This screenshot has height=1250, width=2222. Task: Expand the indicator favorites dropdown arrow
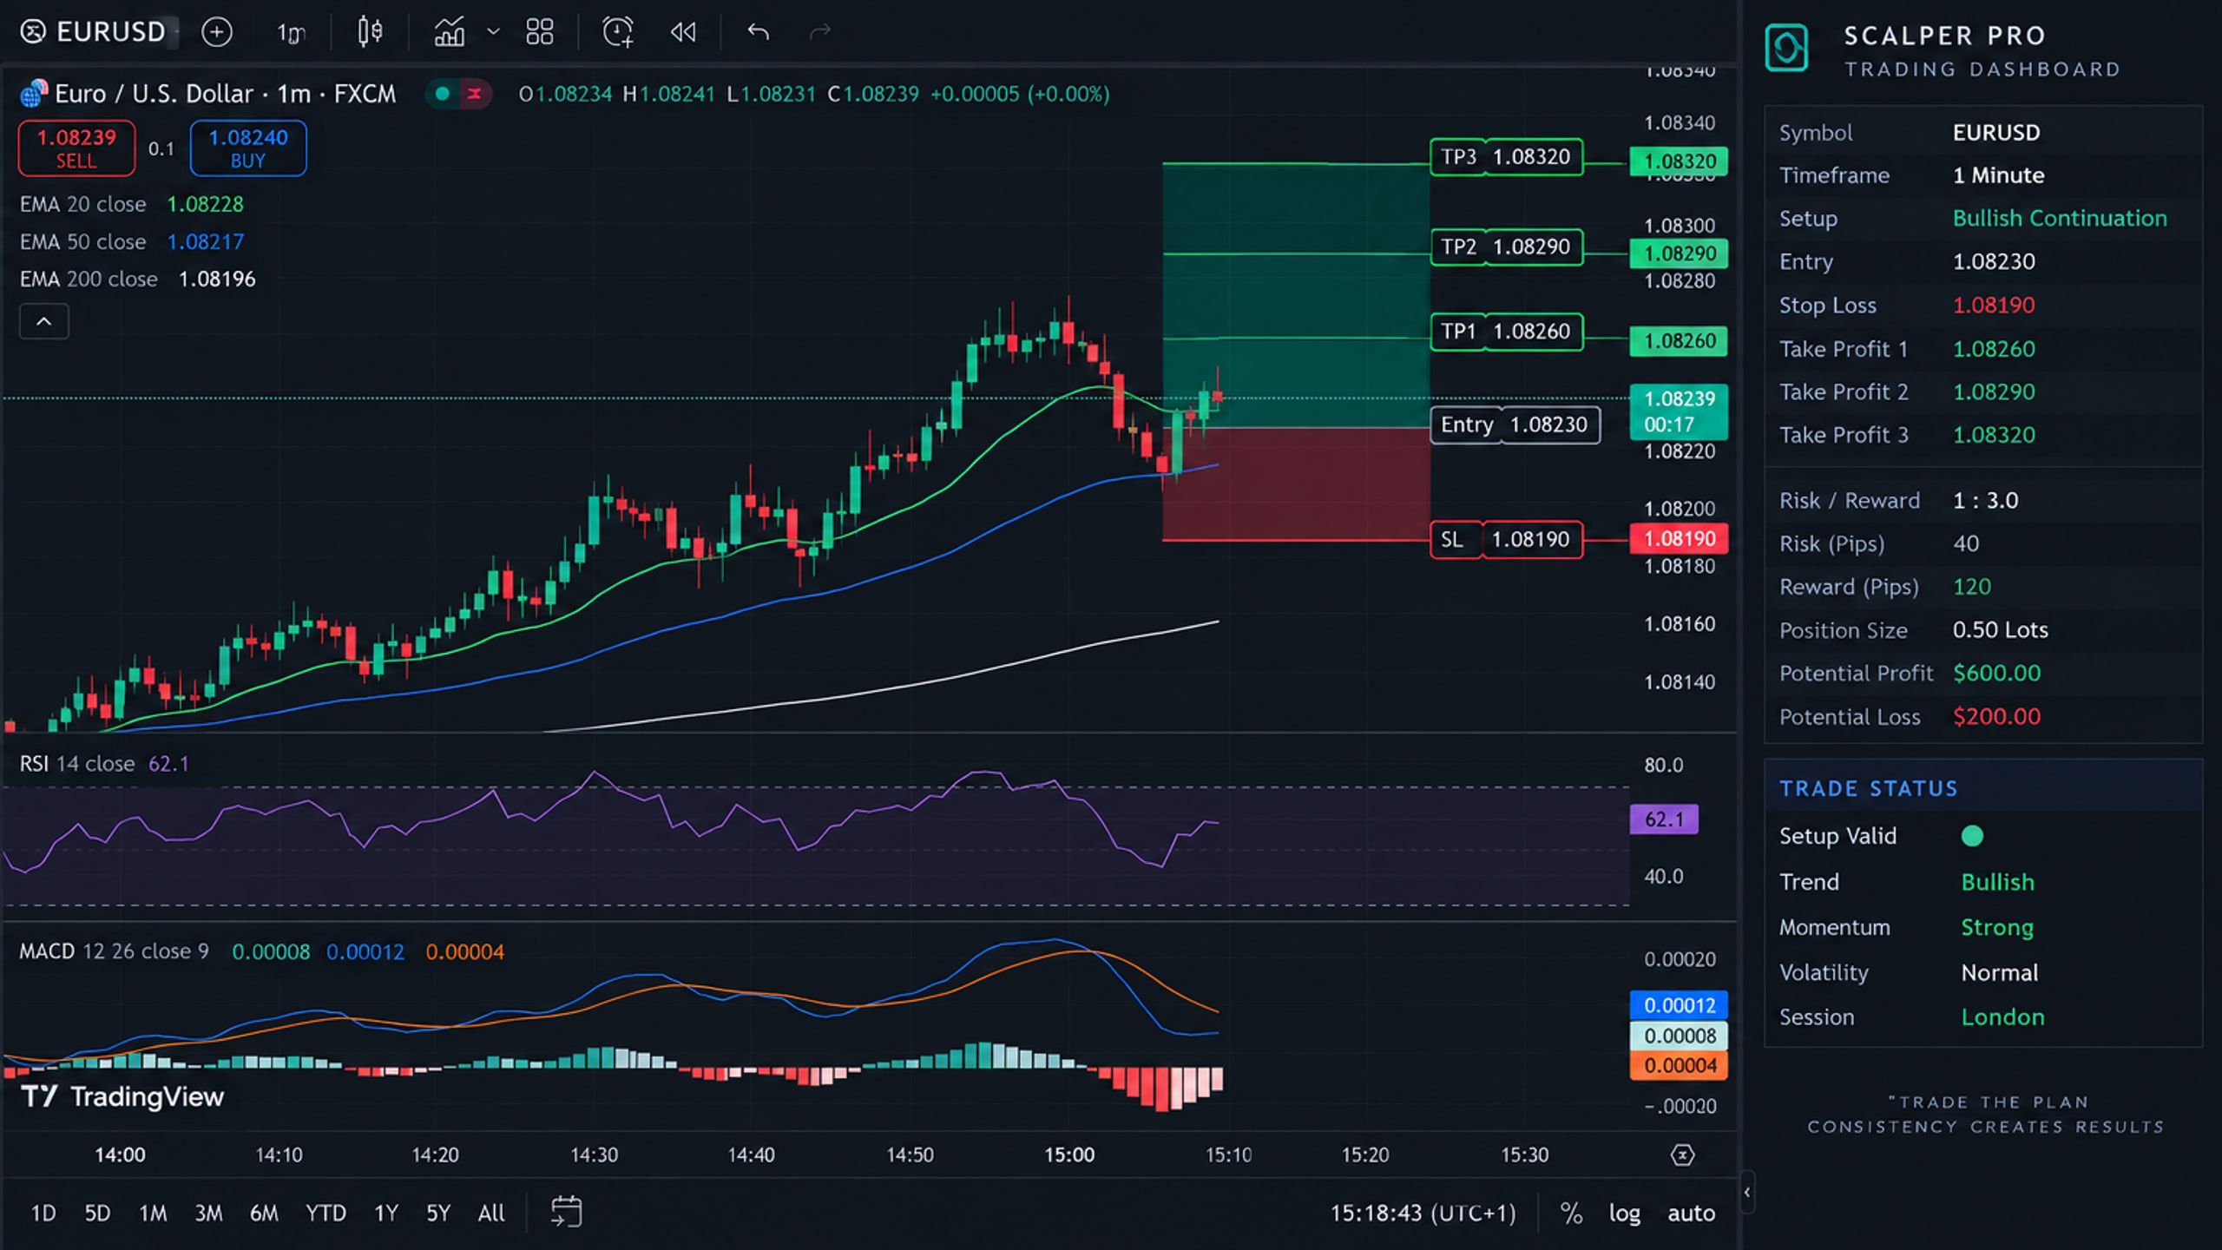(x=493, y=32)
